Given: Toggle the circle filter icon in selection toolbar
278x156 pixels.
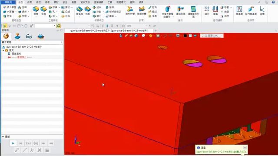Looking at the screenshot, I should pos(26,26).
